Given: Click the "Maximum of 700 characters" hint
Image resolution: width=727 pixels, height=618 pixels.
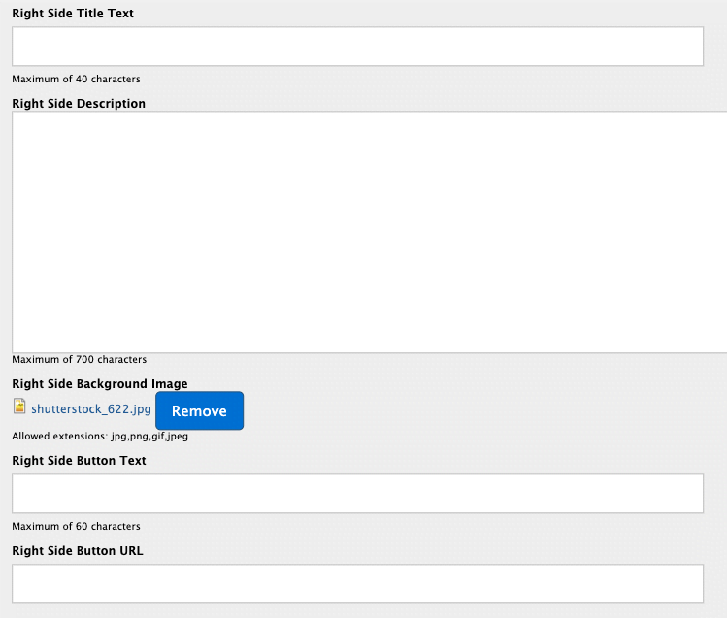Looking at the screenshot, I should click(x=79, y=359).
